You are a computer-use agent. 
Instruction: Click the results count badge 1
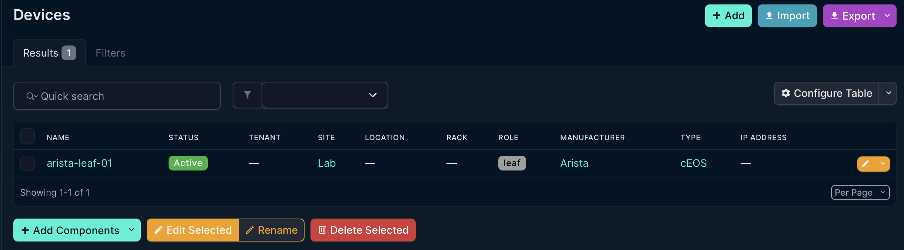click(69, 53)
